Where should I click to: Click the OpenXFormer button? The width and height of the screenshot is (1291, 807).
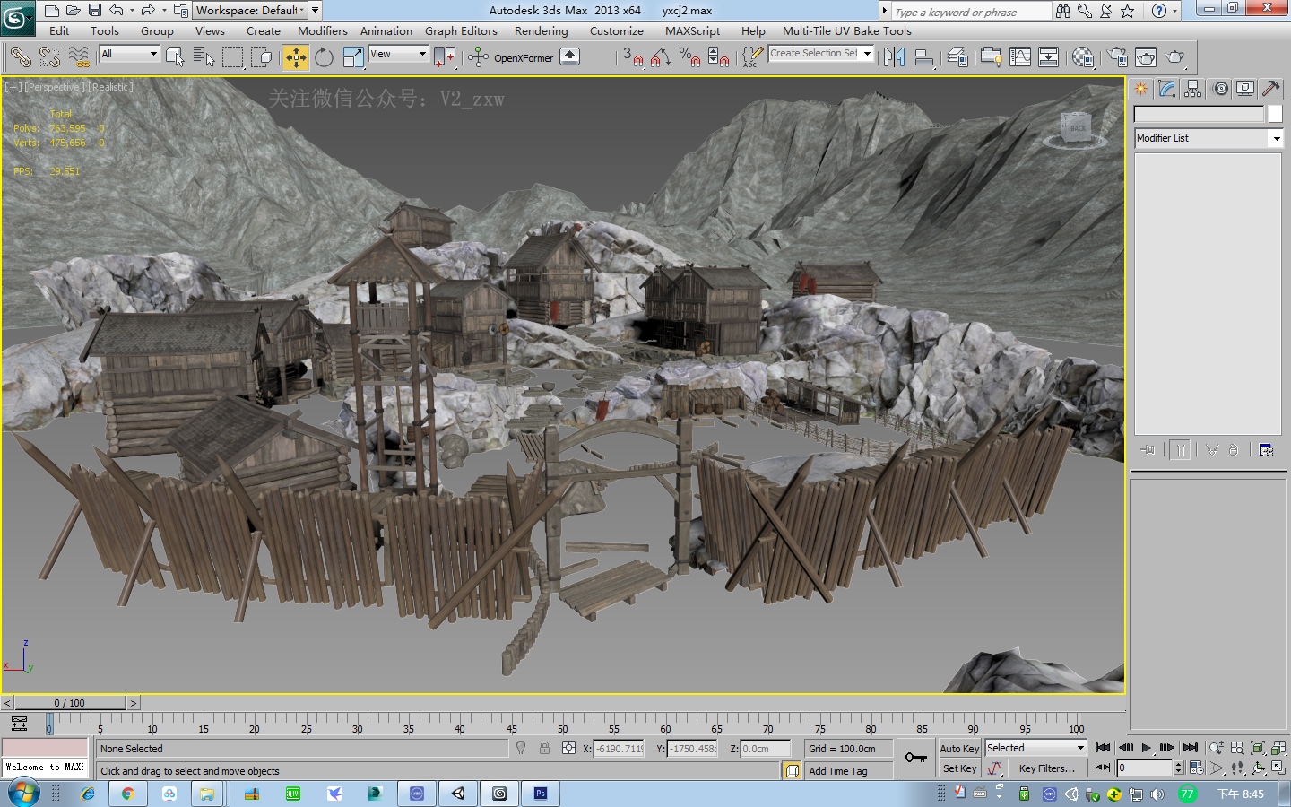524,58
